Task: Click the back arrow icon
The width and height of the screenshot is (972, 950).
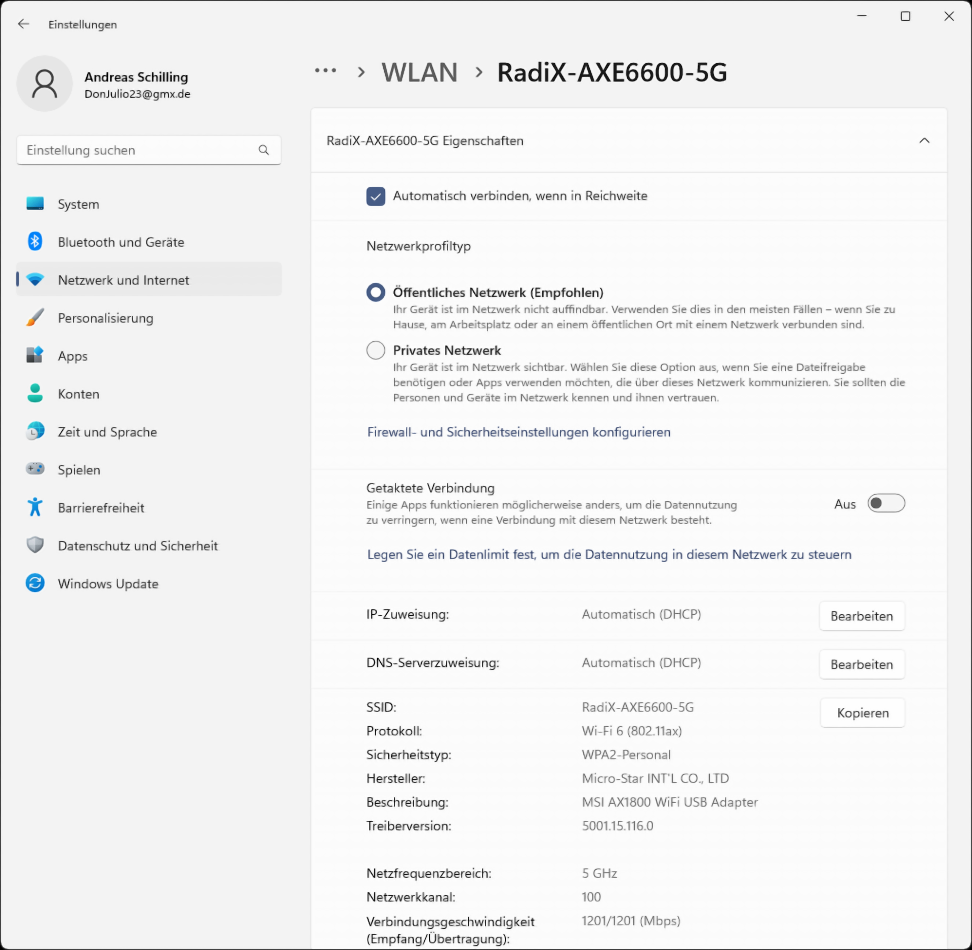Action: [24, 24]
